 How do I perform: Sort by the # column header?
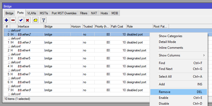(x=7, y=26)
